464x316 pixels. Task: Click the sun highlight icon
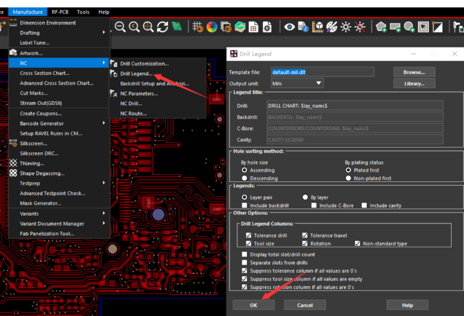(345, 27)
